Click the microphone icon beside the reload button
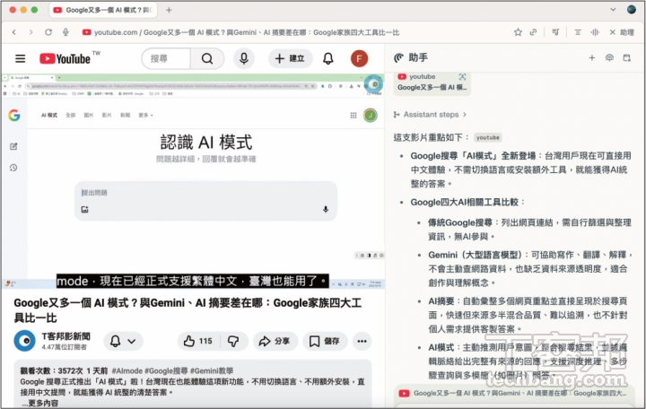Image resolution: width=646 pixels, height=409 pixels. point(65,32)
